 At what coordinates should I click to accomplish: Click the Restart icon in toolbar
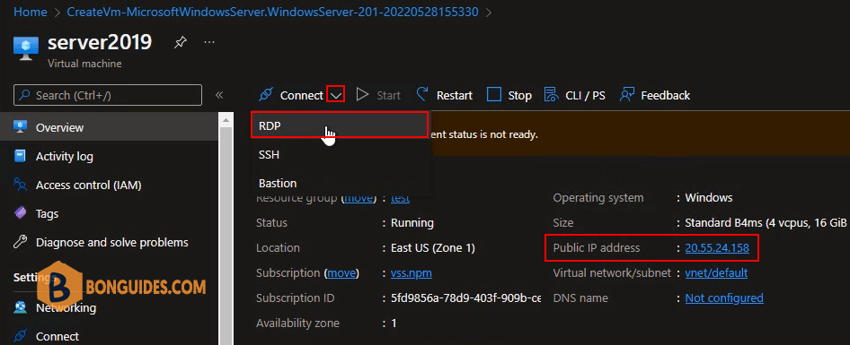[x=423, y=95]
